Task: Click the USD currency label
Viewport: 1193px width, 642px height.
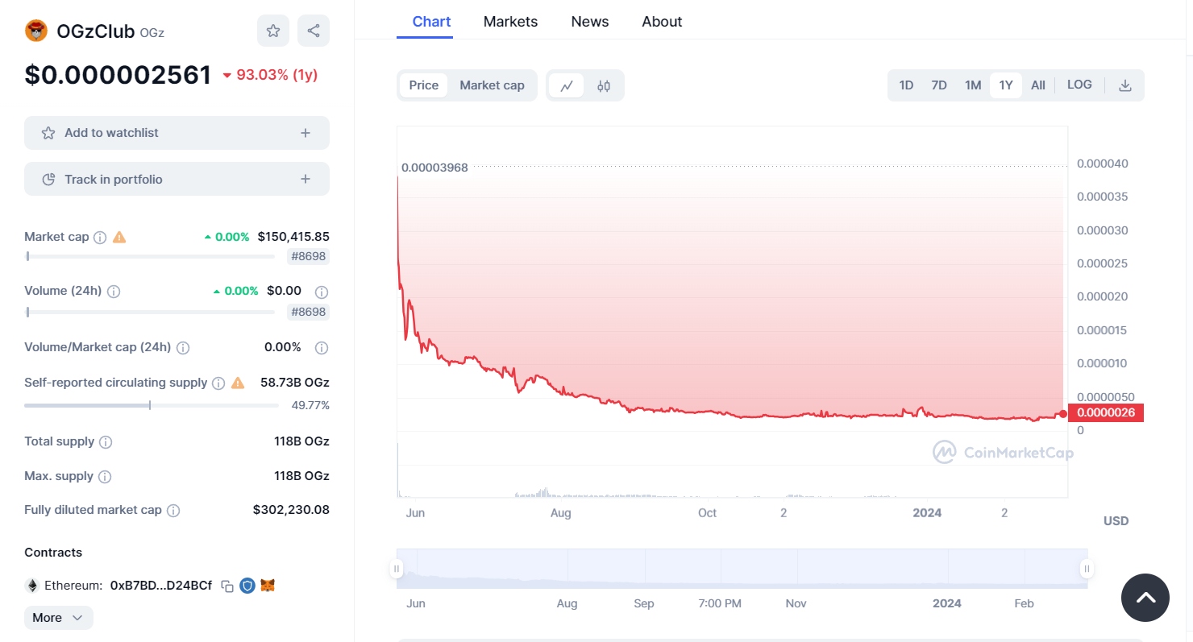Action: click(x=1116, y=521)
